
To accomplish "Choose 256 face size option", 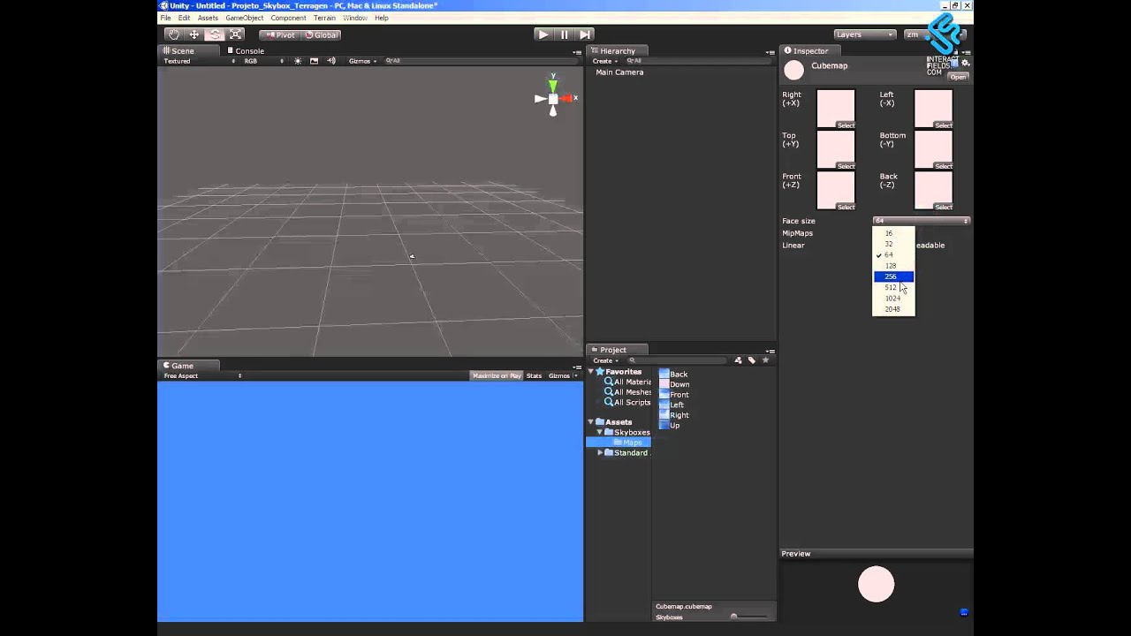I will point(893,276).
